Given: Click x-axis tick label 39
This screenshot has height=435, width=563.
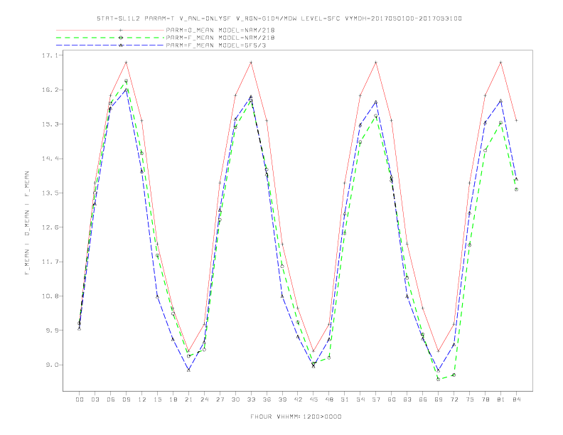Looking at the screenshot, I should (282, 399).
